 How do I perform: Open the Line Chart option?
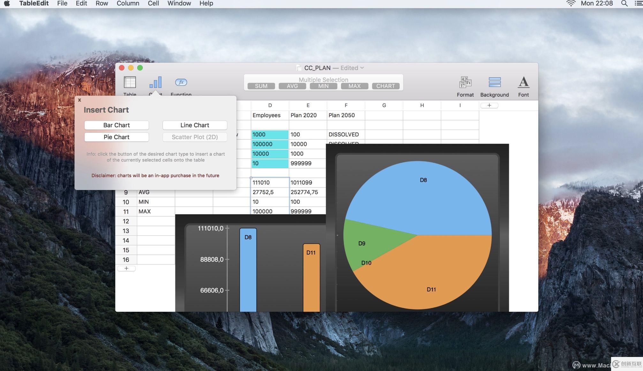(x=195, y=125)
